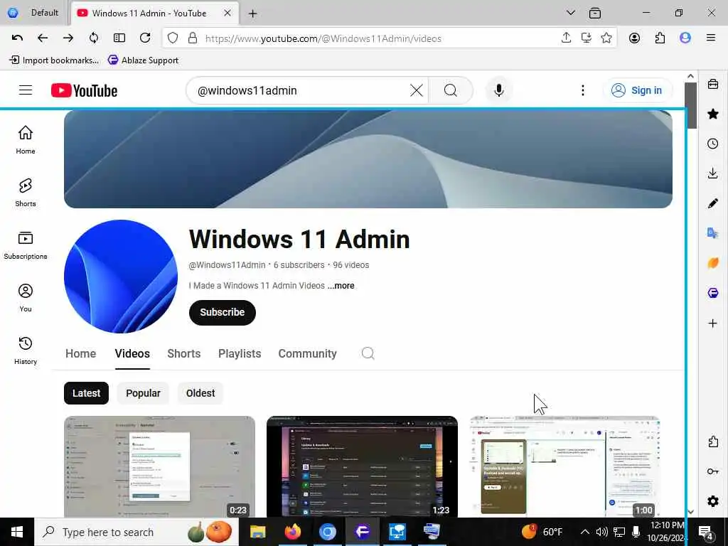
Task: Open sidebar pencil notes icon
Action: point(713,203)
